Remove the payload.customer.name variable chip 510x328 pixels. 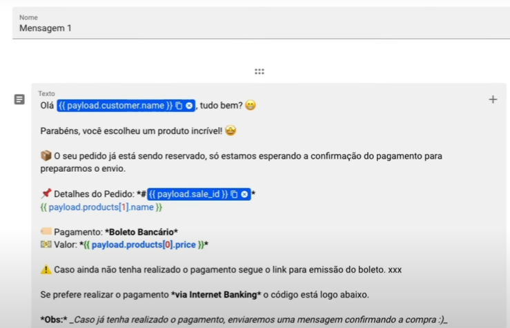click(x=189, y=106)
